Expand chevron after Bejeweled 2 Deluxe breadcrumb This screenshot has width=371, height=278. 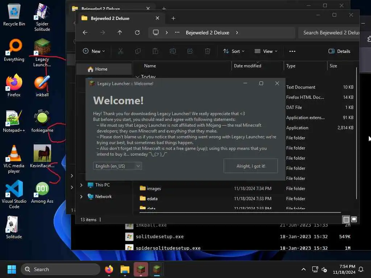(x=237, y=32)
